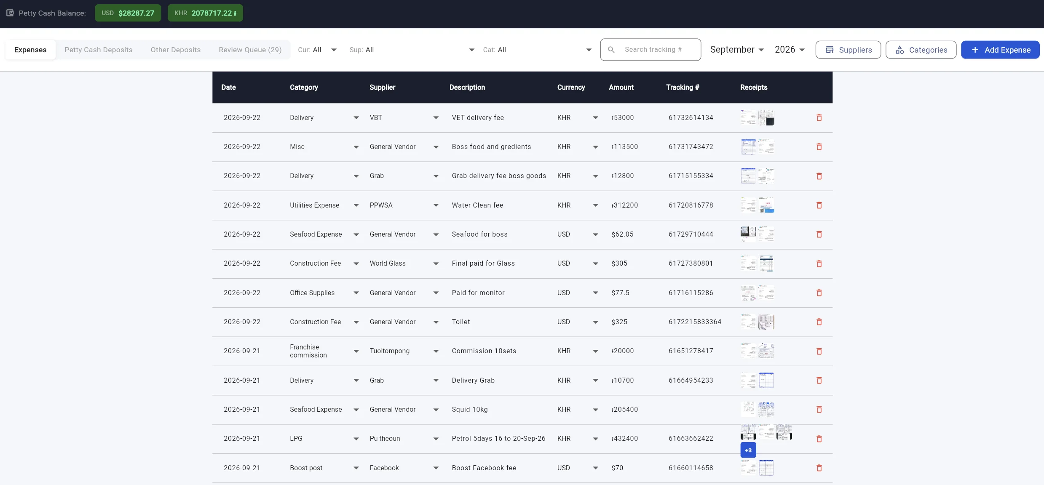The image size is (1044, 485).
Task: Click tracking number 6172215833364
Action: click(x=695, y=322)
